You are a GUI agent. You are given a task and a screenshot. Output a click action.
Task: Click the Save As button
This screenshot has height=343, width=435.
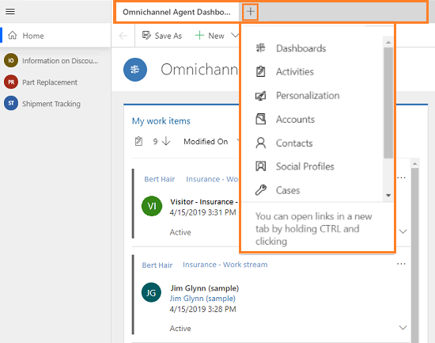pos(162,36)
